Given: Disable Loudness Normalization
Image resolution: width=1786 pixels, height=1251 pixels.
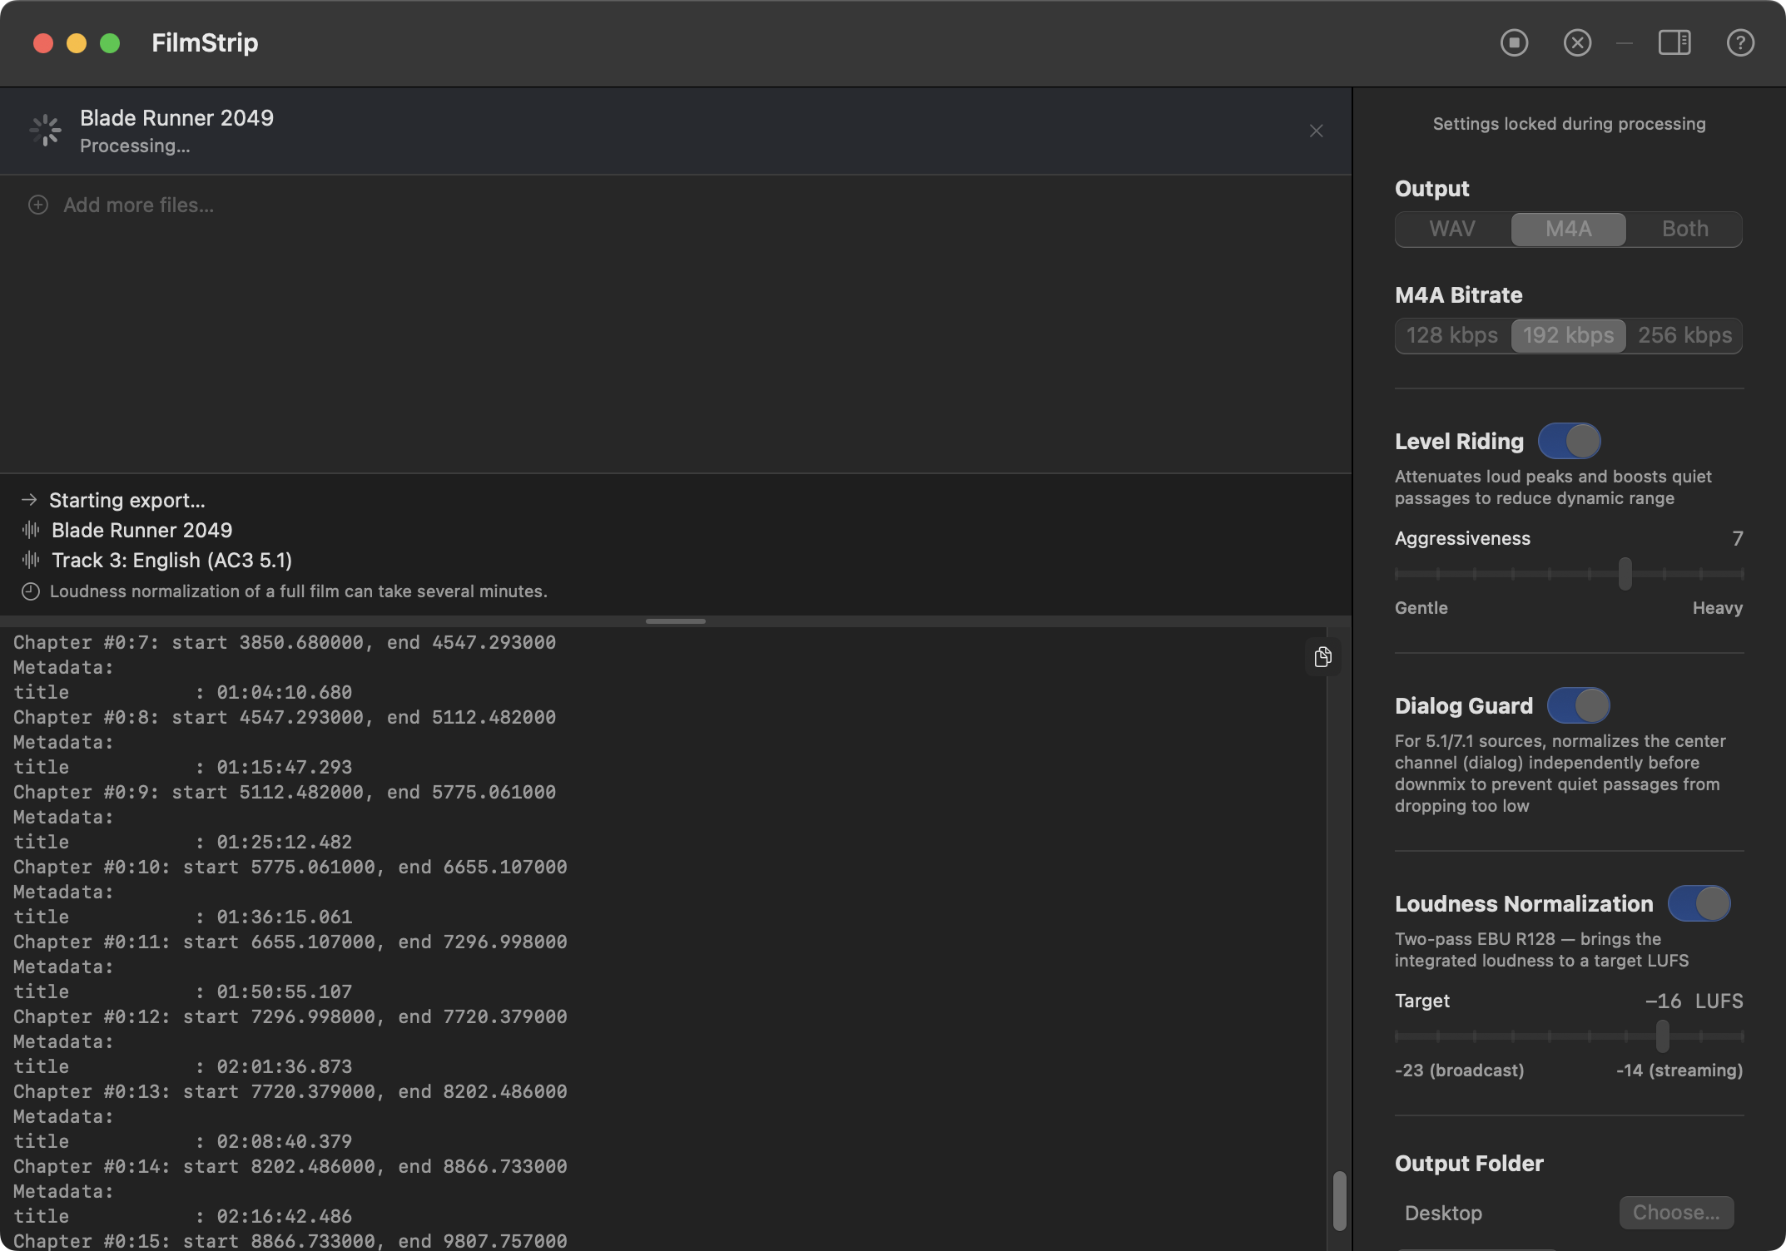Looking at the screenshot, I should (x=1699, y=903).
